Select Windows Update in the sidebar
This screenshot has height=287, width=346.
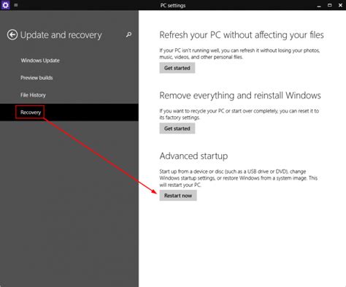[x=40, y=61]
